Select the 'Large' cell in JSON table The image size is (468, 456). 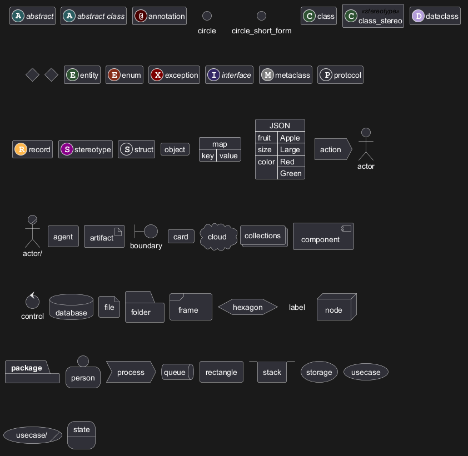click(x=291, y=150)
